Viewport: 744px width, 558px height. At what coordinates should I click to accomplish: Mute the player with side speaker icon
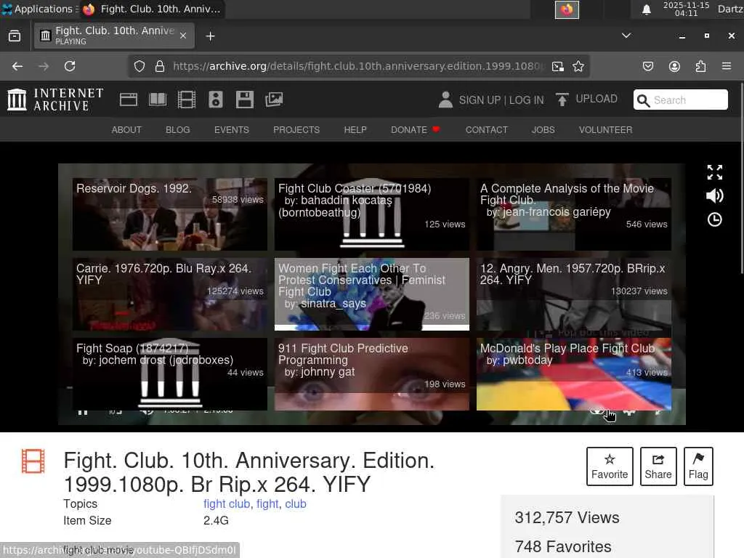715,195
